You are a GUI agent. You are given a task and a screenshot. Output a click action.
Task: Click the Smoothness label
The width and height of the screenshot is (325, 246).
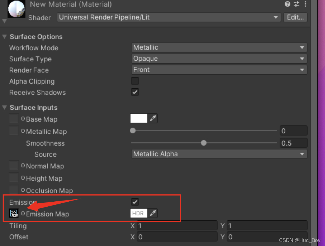click(x=45, y=143)
